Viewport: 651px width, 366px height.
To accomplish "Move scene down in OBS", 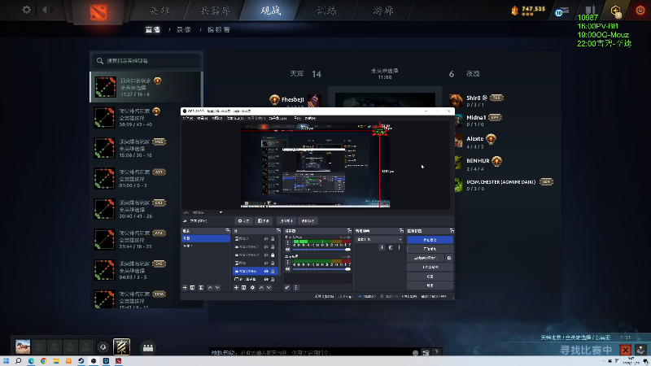I will pyautogui.click(x=217, y=288).
